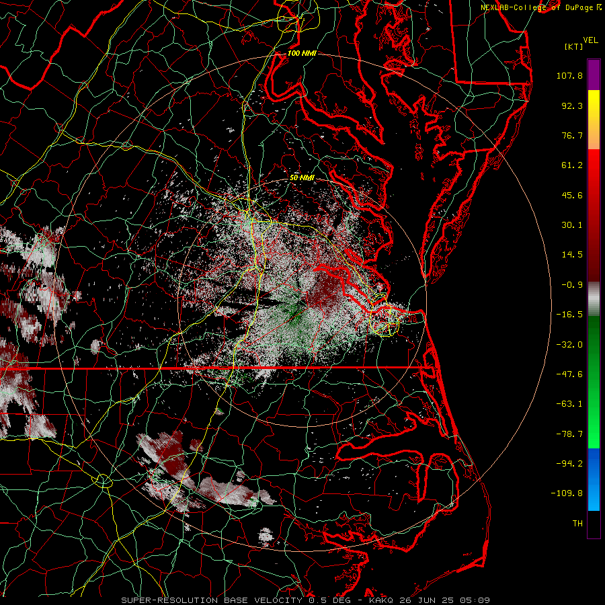This screenshot has height=605, width=605.
Task: Click the 30.1 velocity scale value
Action: coord(572,225)
